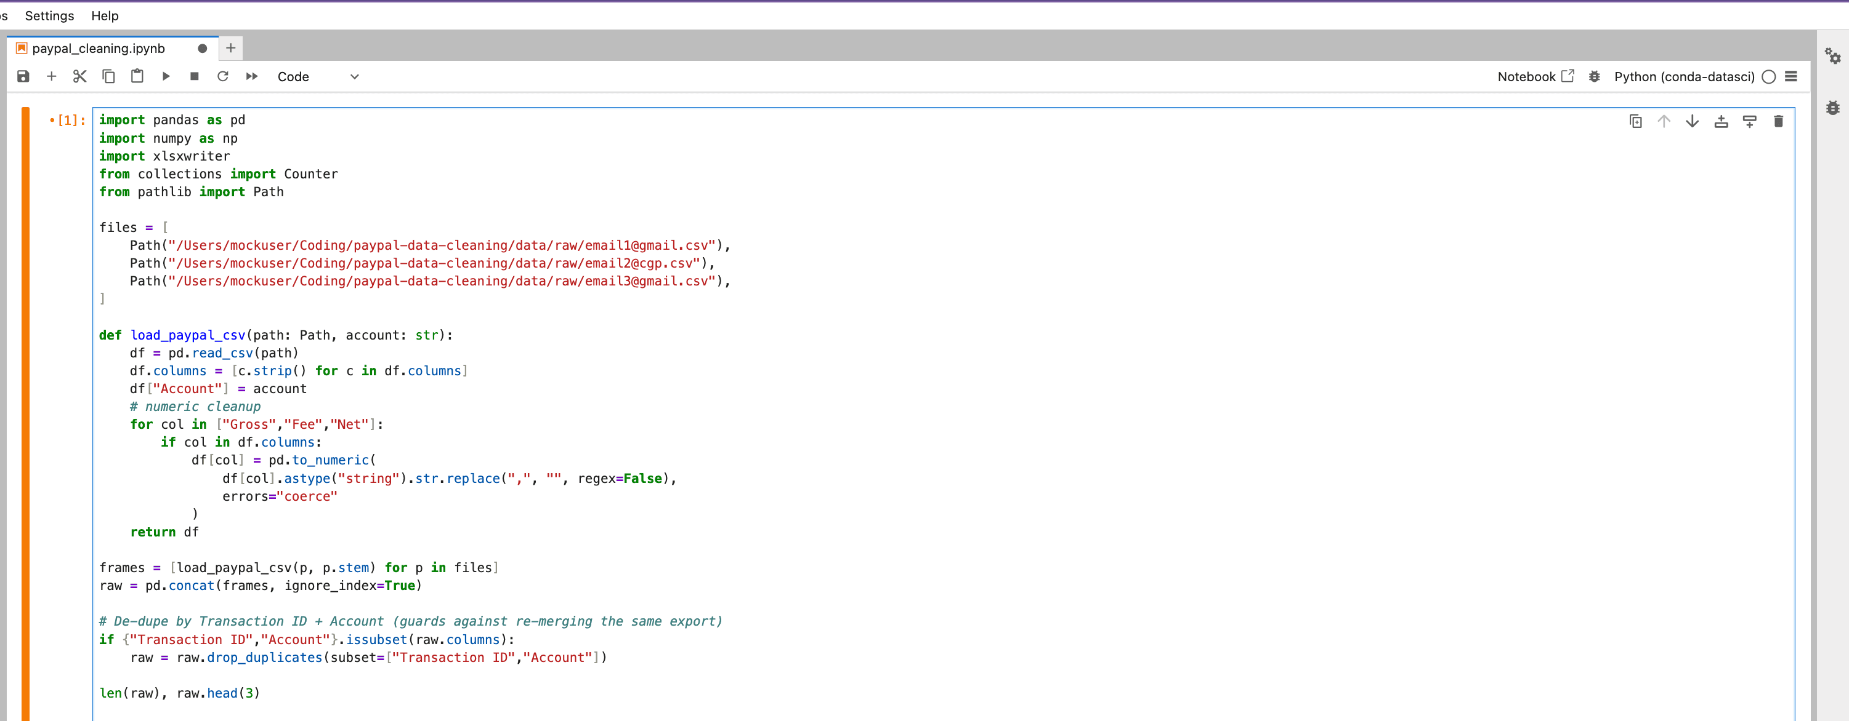Restart the kernel

[x=222, y=76]
